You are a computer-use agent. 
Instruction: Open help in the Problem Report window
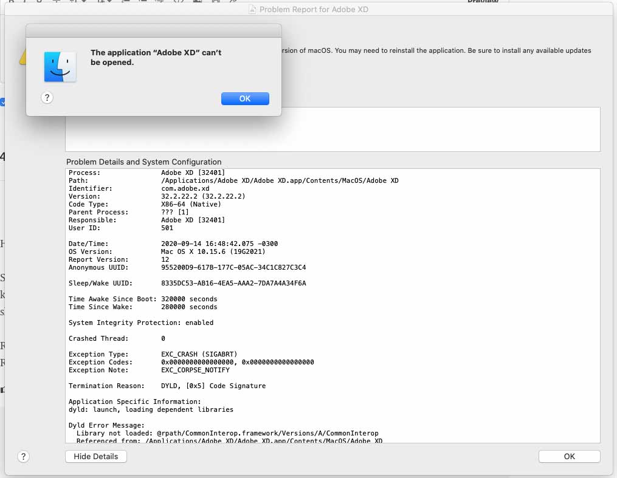point(23,456)
